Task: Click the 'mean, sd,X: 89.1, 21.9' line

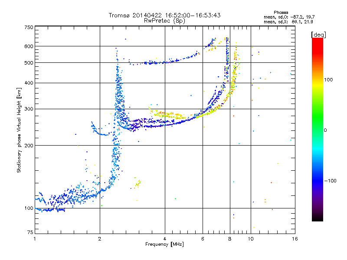Action: pos(288,22)
